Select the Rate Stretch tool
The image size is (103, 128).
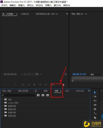95,113
